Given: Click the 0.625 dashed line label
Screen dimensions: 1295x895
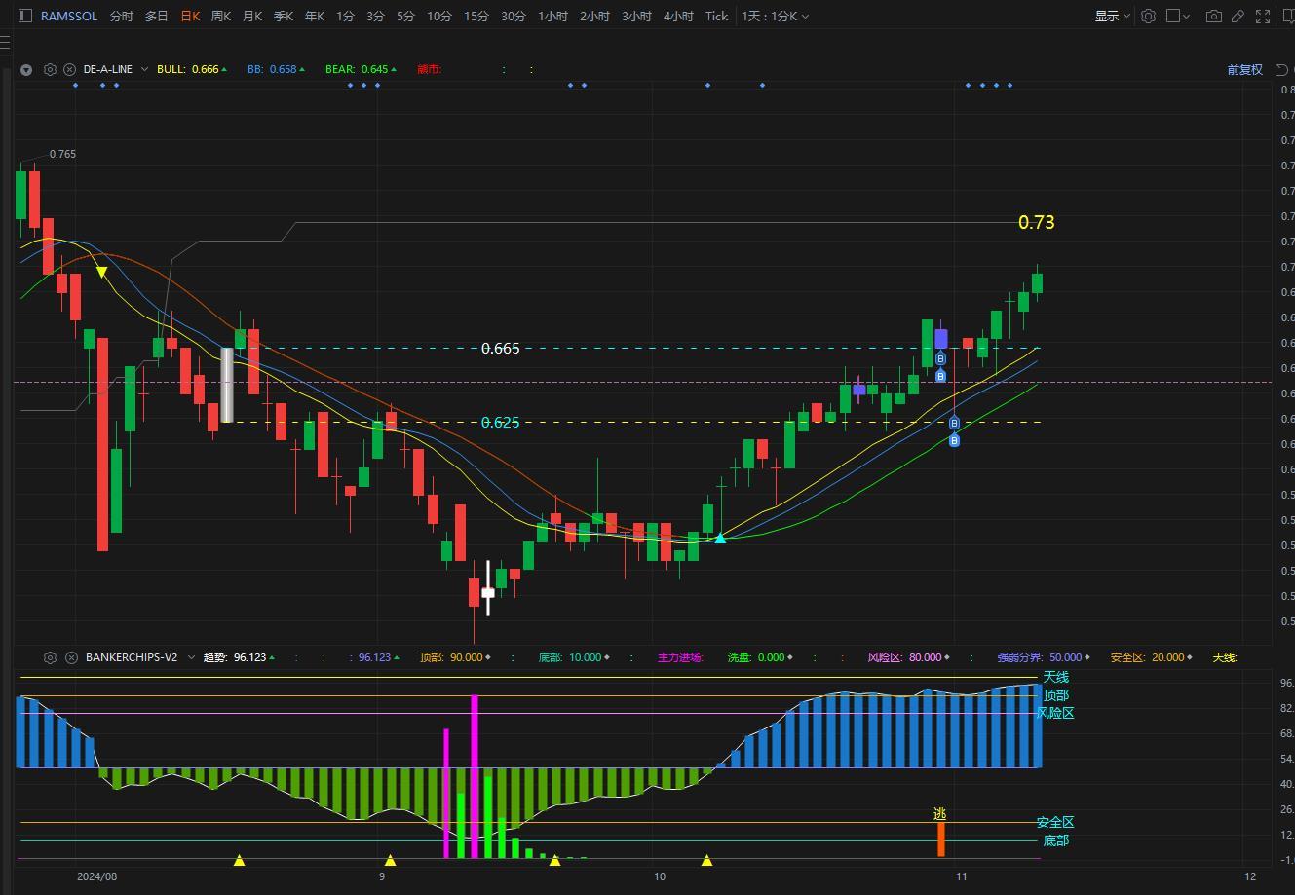Looking at the screenshot, I should (x=500, y=422).
